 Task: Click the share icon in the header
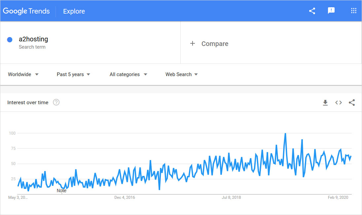[312, 11]
